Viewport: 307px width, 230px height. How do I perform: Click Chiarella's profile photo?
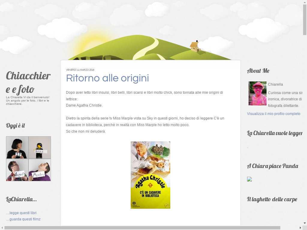click(x=258, y=93)
